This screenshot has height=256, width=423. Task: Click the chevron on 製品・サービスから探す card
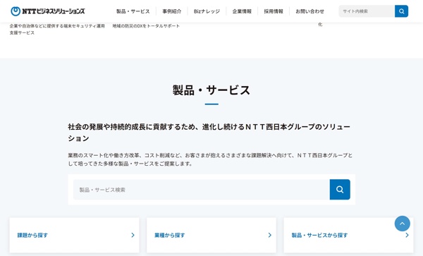[407, 236]
